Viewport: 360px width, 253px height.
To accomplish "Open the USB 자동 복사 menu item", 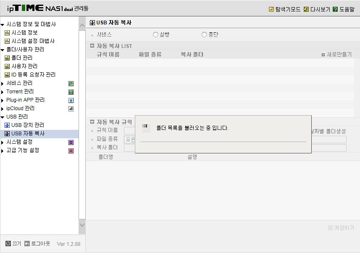I will [39, 134].
